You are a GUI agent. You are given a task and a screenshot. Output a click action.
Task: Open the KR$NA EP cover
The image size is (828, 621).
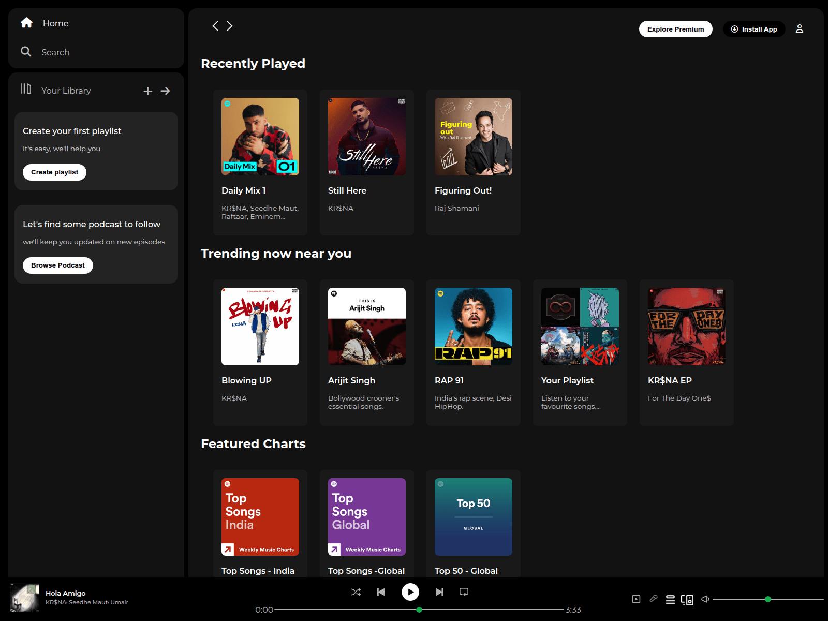(687, 327)
